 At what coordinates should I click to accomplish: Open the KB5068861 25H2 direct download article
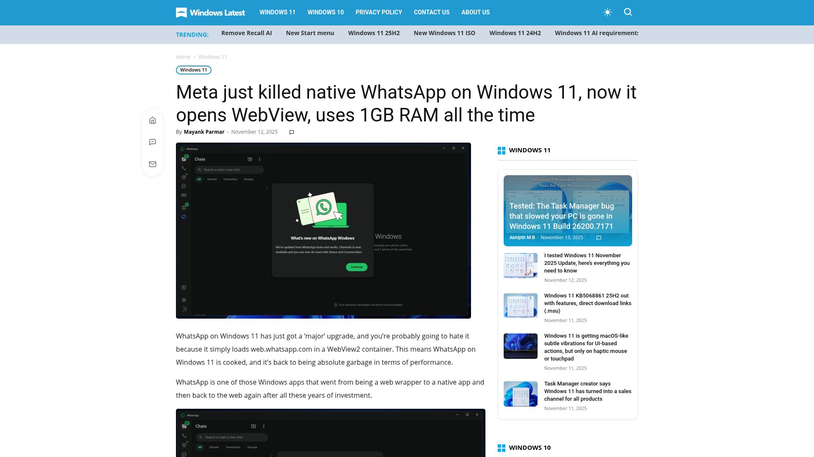(x=588, y=303)
